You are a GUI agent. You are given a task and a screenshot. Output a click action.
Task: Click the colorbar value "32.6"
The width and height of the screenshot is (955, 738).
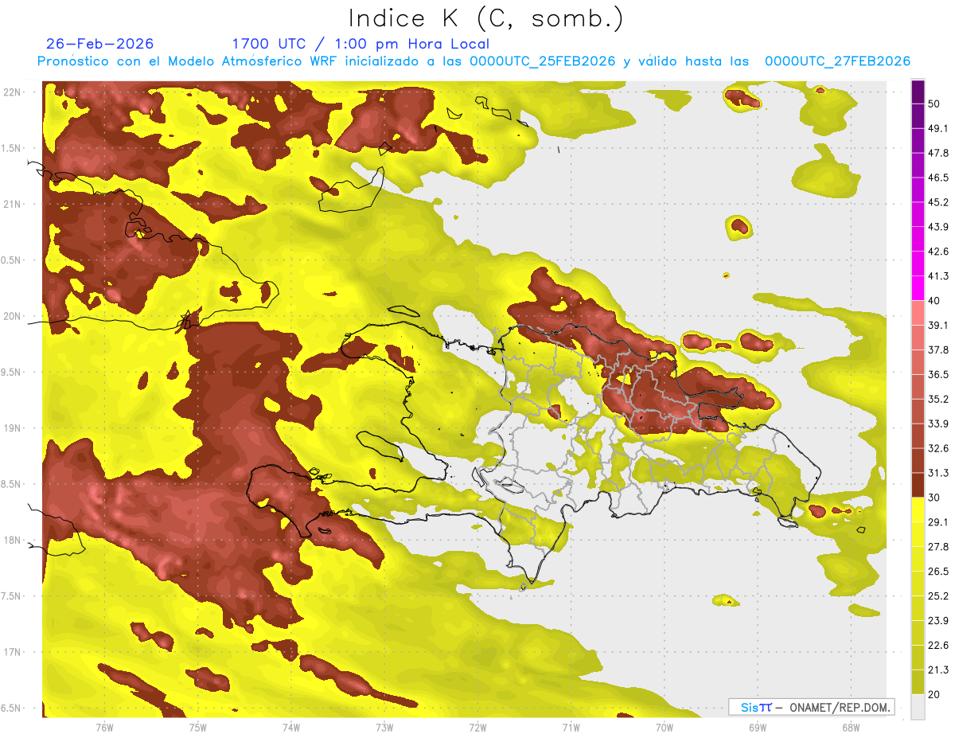[x=938, y=448]
